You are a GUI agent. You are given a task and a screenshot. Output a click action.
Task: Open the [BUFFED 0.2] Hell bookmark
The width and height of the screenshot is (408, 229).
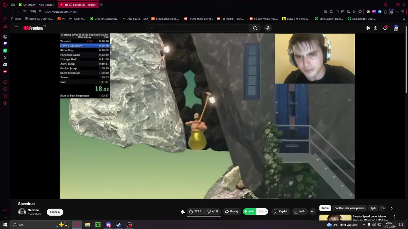coord(39,19)
